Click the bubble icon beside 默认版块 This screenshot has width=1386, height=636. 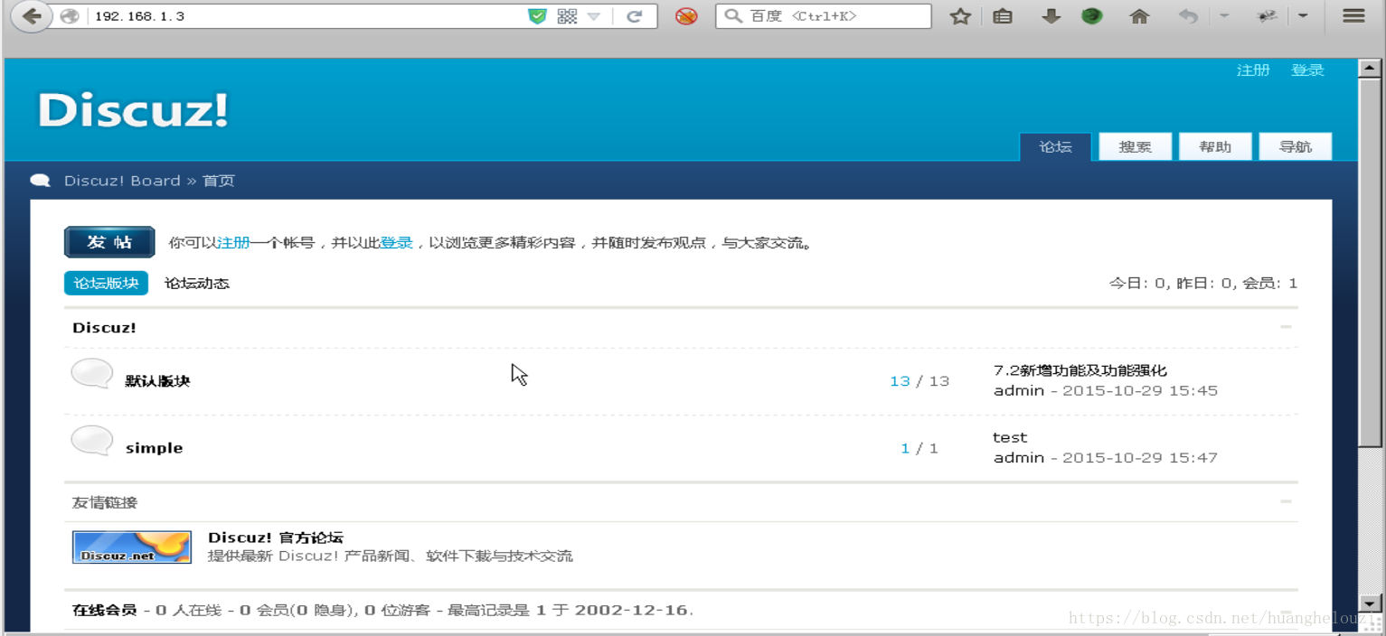pyautogui.click(x=92, y=374)
